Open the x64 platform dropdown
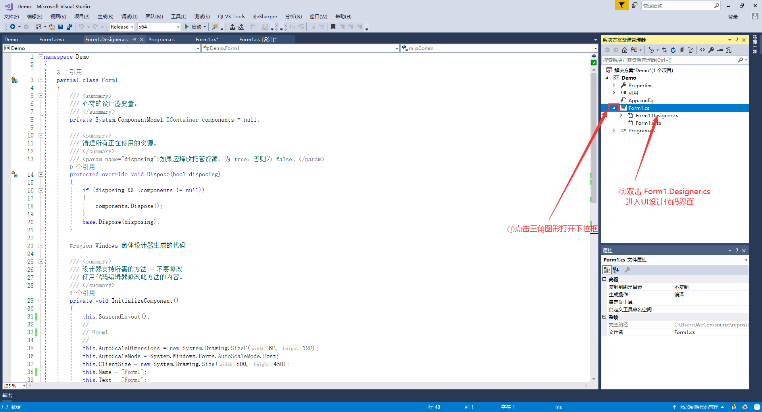Screen dimensions: 762x412 (159, 27)
